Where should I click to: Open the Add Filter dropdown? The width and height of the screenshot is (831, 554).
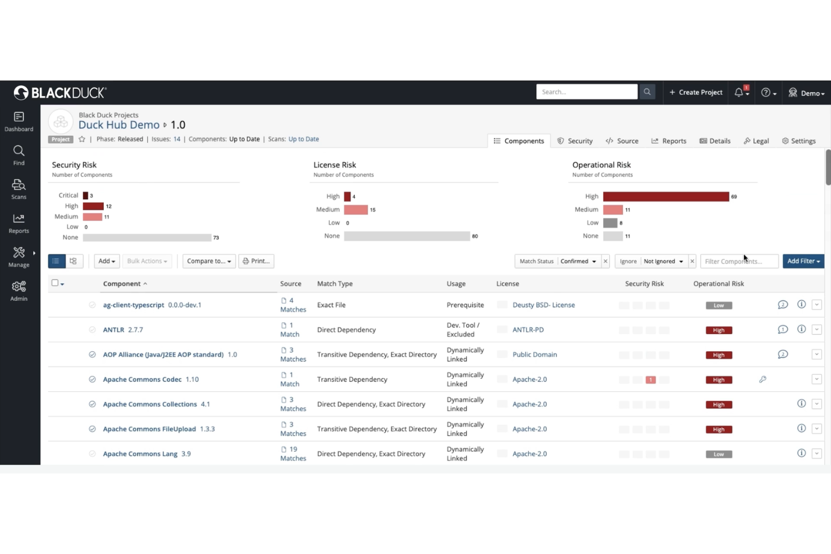(x=803, y=261)
